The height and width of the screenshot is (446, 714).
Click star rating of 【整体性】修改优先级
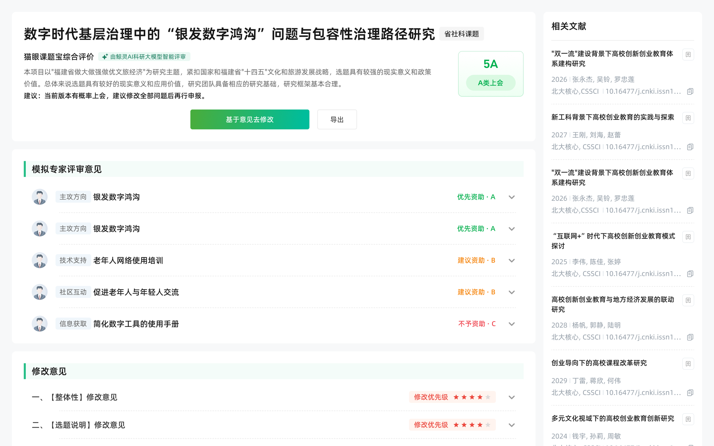[x=472, y=397]
